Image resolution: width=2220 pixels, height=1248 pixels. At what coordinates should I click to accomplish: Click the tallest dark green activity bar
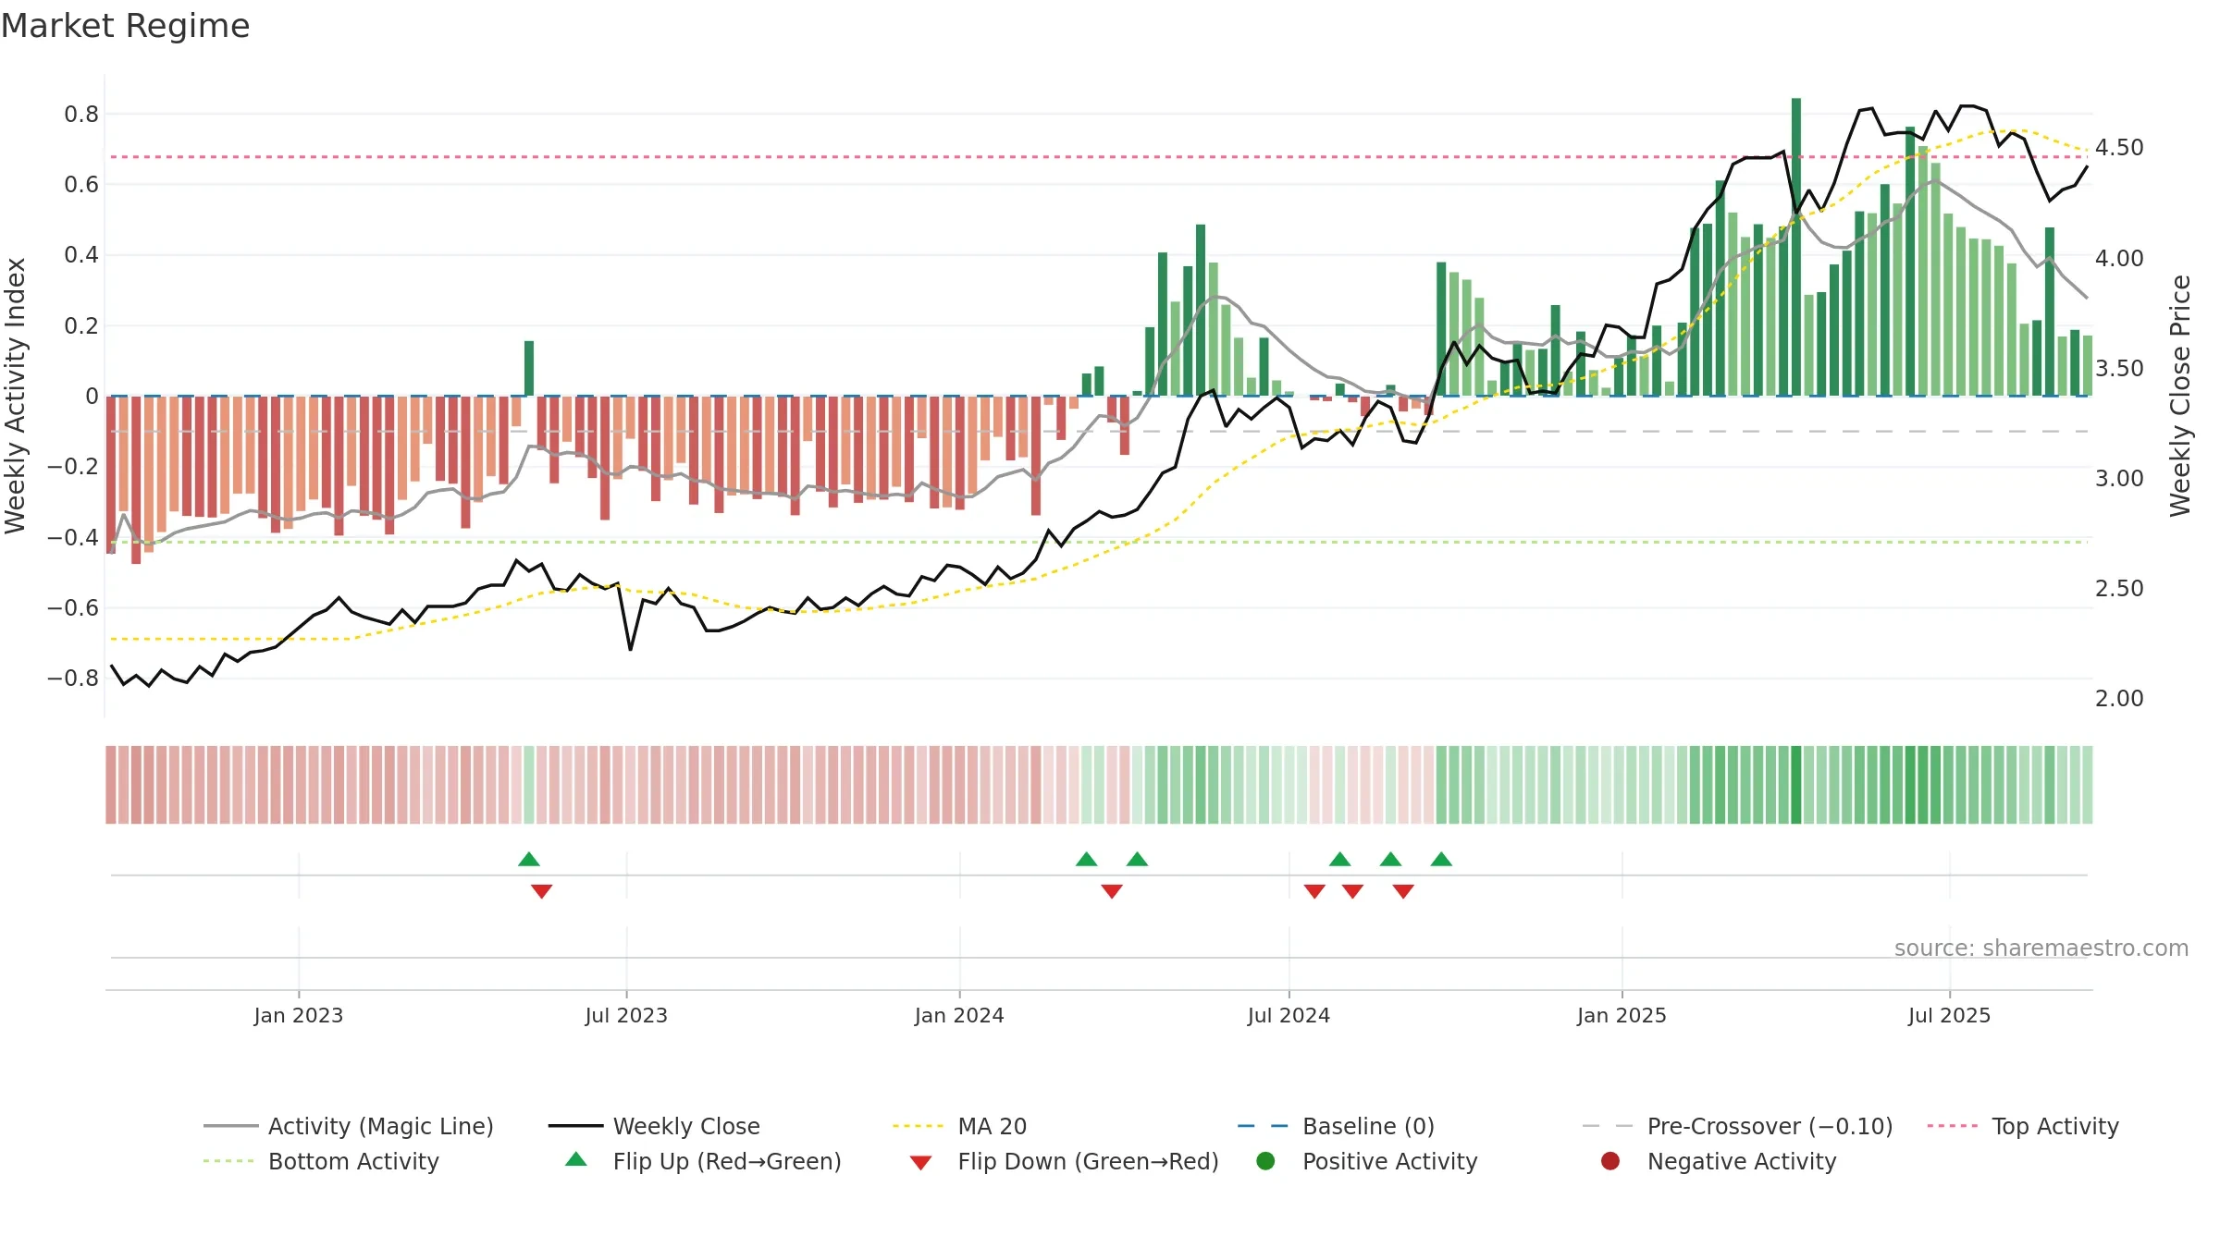[x=1796, y=247]
